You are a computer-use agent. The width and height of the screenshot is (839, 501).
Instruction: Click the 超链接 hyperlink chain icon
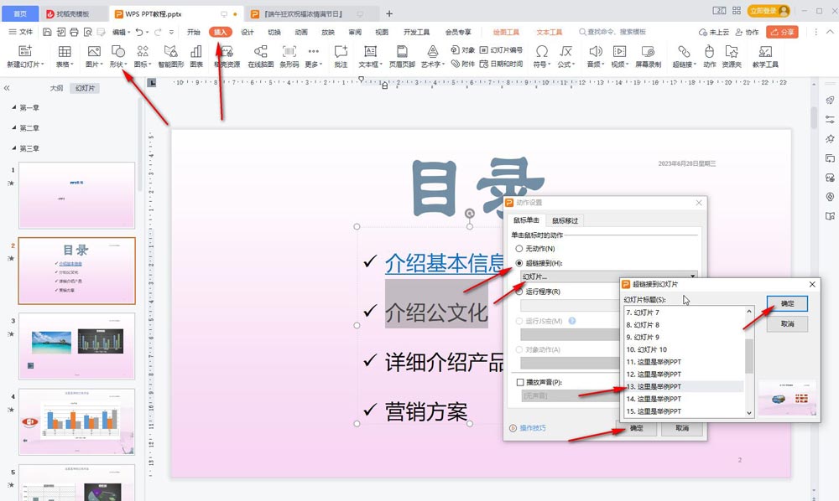tap(684, 51)
